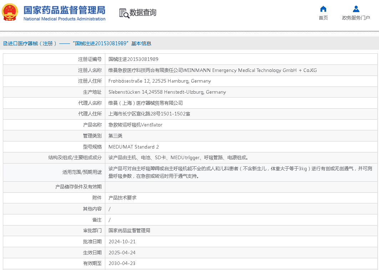Click the national emblem logo
Viewport: 379px width, 270px height.
point(10,12)
